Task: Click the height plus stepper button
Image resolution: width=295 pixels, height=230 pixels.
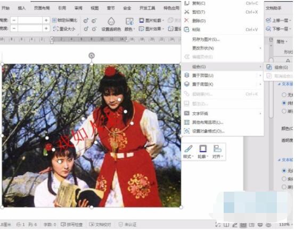Action: [46, 20]
